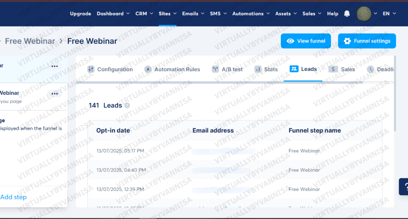
Task: Click the A/B test split icon
Action: click(215, 69)
